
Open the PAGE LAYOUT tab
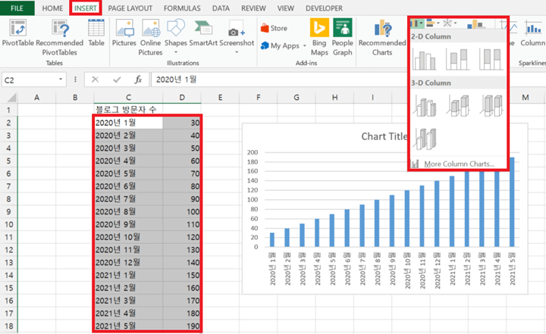130,8
